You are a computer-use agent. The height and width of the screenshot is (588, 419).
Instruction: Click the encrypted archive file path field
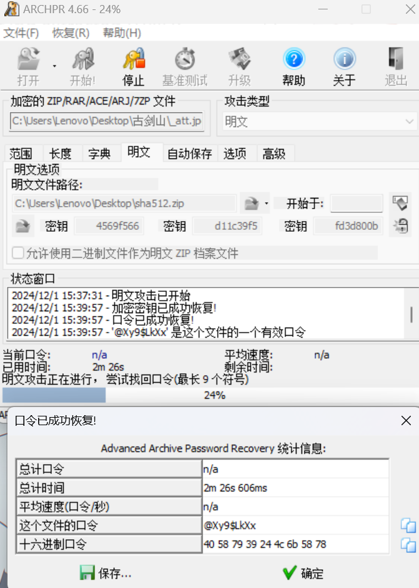pos(107,121)
